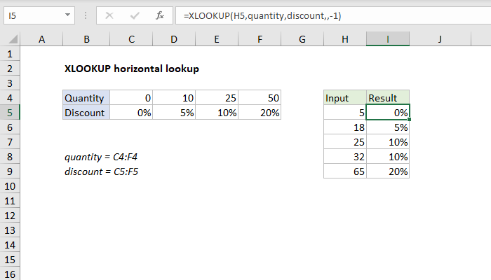Open the Name Box dropdown arrow
Screen dimensions: 491x280
pos(67,15)
